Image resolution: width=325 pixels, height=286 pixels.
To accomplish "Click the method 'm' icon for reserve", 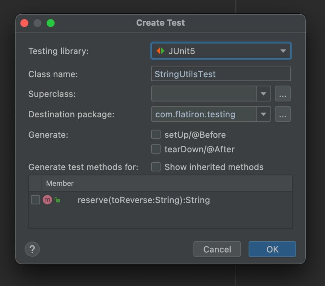I will click(x=47, y=200).
